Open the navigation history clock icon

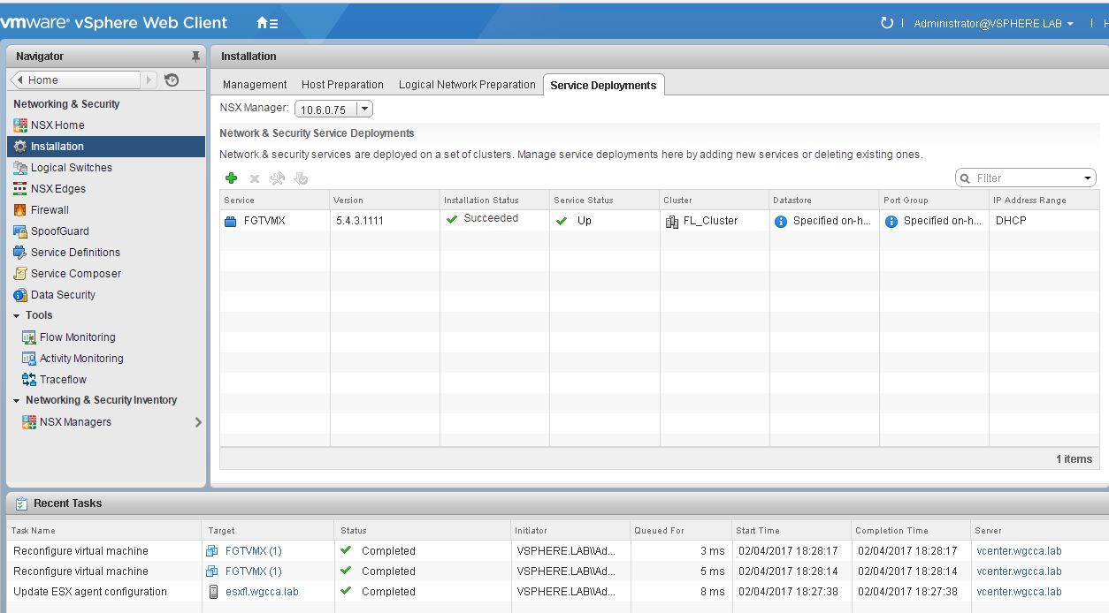tap(172, 79)
